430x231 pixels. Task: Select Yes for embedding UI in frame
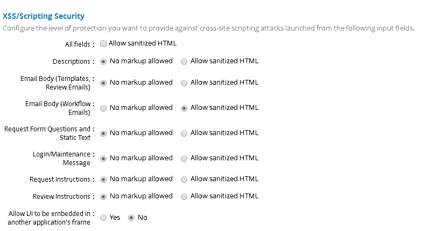tap(103, 218)
